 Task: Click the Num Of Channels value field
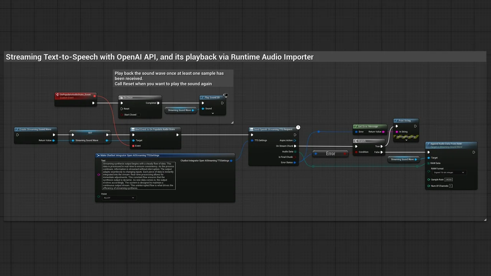pyautogui.click(x=451, y=186)
